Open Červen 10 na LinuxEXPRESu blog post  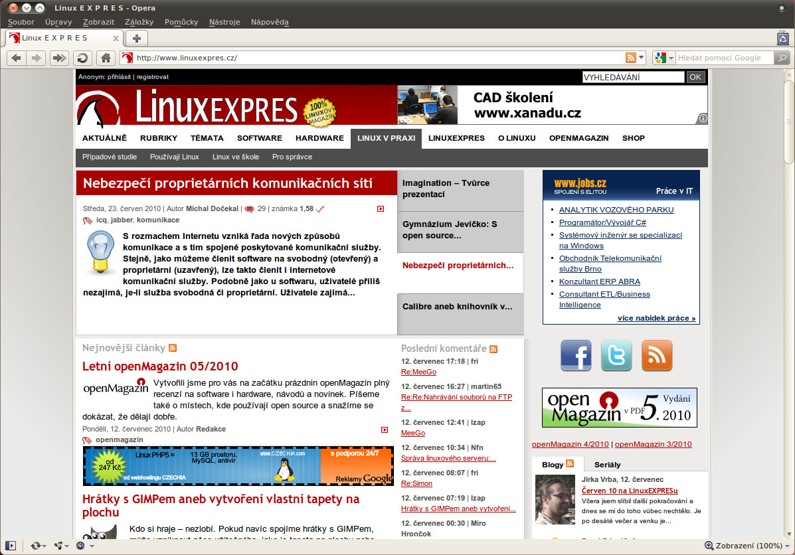coord(630,491)
